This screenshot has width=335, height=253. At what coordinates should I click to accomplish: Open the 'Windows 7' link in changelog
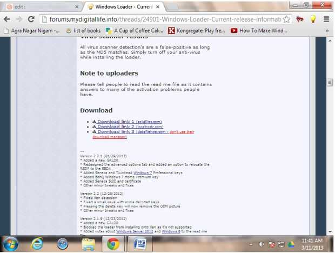click(143, 172)
